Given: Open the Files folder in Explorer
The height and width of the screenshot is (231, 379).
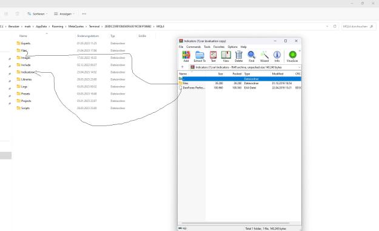Looking at the screenshot, I should (22, 50).
